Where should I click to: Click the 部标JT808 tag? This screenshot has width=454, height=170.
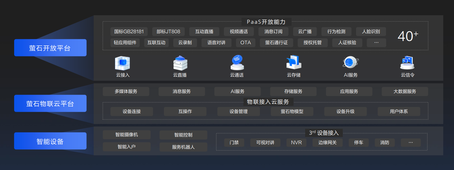click(168, 32)
